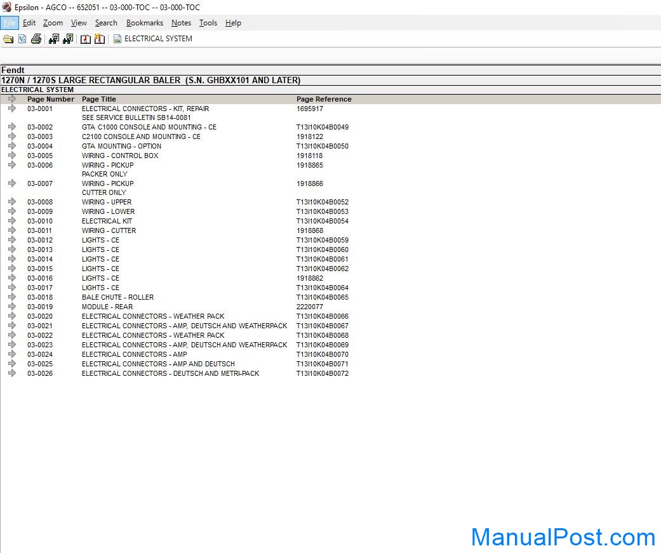Select ELECTRICAL KIT title
This screenshot has width=661, height=553.
(107, 222)
